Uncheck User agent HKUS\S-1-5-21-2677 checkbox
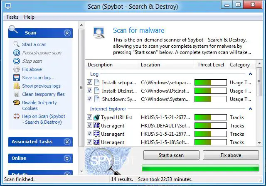Viewport: 266px width, 186px height. pyautogui.click(x=89, y=134)
